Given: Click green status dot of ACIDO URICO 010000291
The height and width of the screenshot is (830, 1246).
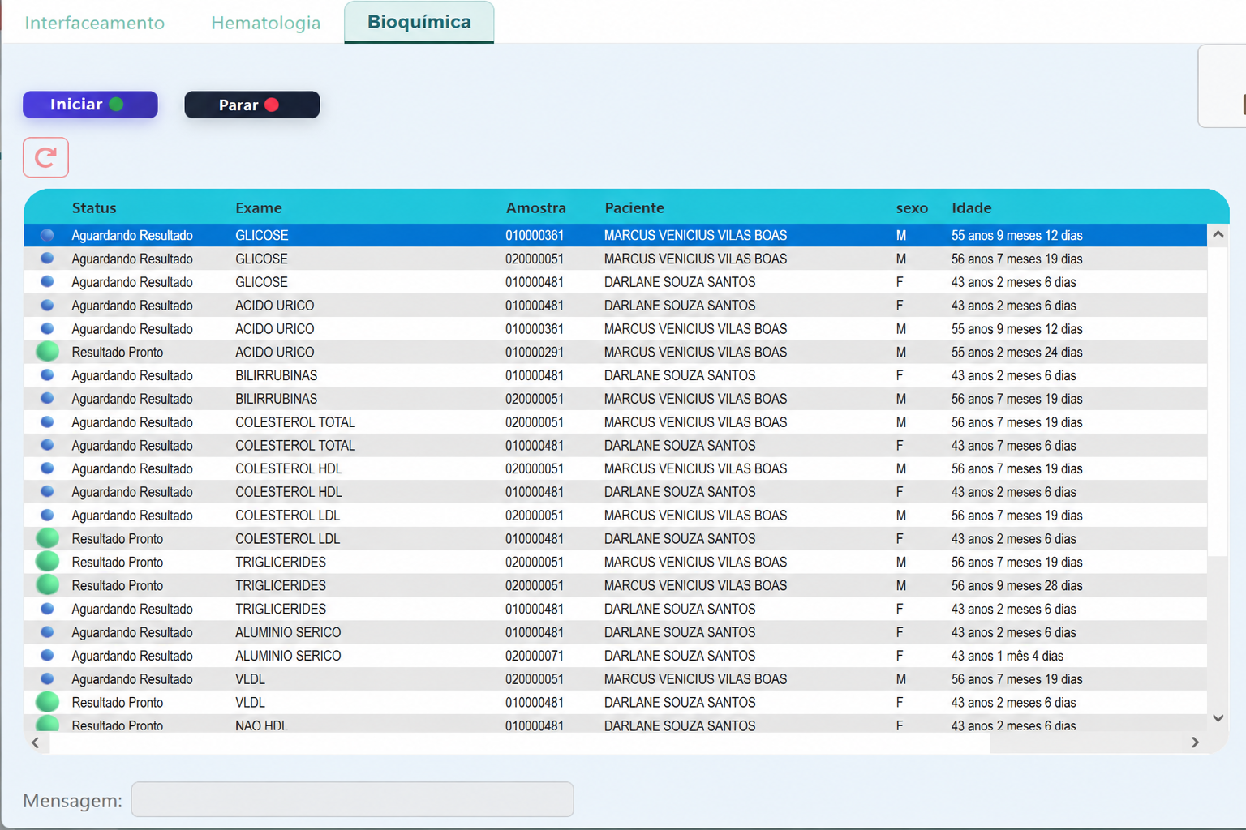Looking at the screenshot, I should [x=48, y=352].
